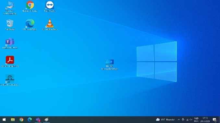Expand the hidden system tray icons

pos(179,120)
